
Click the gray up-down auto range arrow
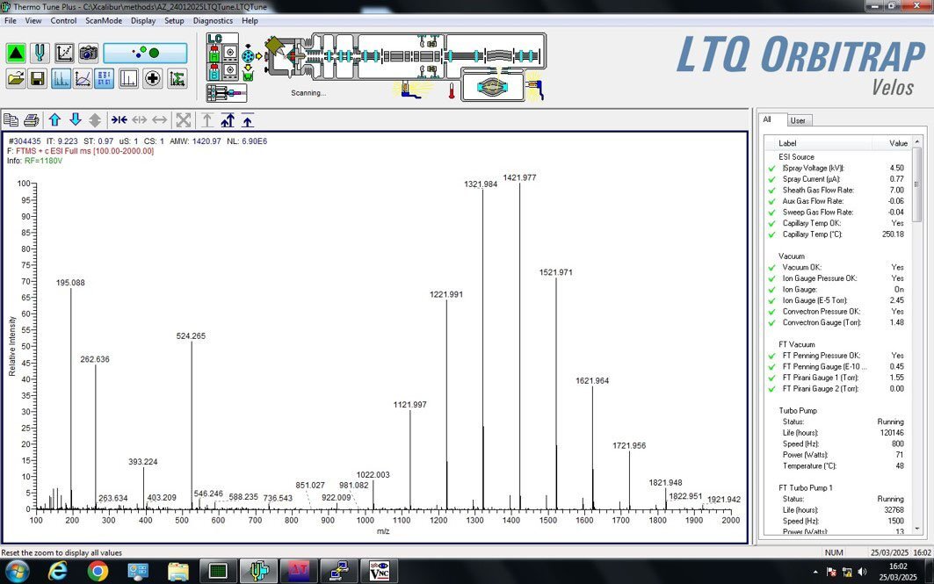[x=95, y=120]
